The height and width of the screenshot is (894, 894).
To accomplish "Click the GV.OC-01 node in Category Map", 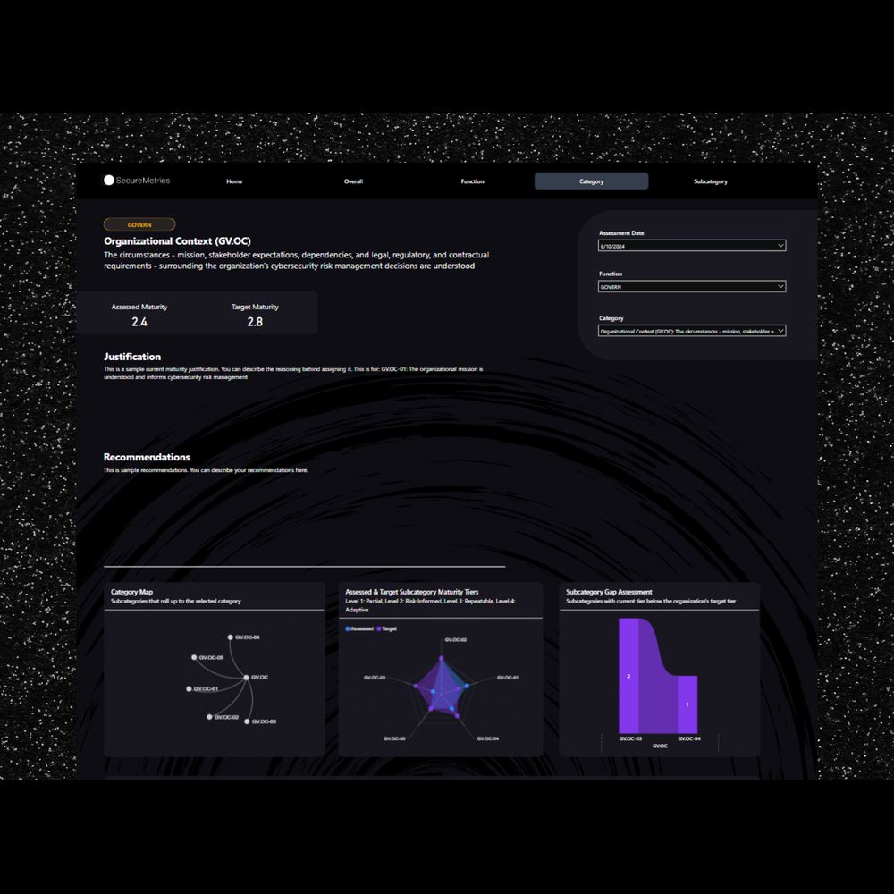I will tap(189, 689).
